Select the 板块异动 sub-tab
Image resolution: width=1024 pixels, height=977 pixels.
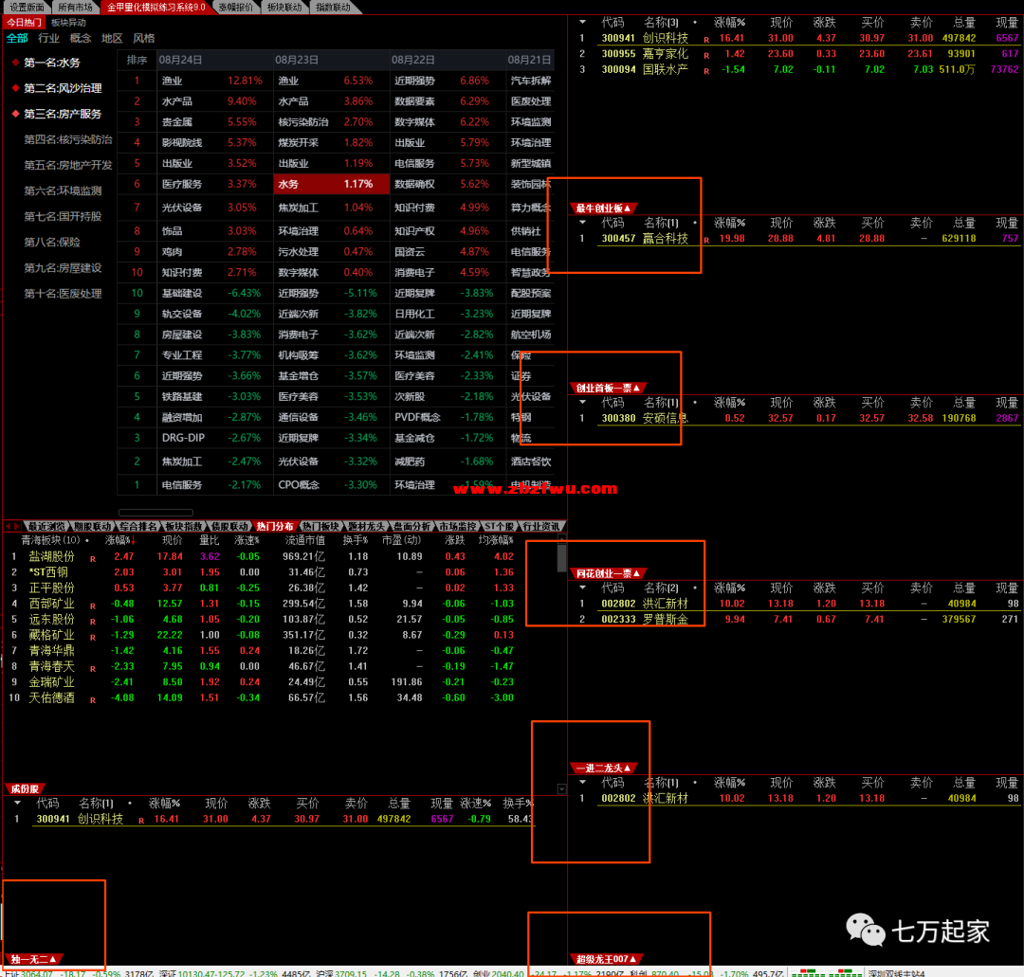click(x=68, y=23)
